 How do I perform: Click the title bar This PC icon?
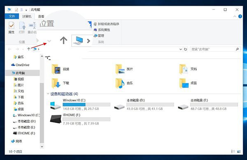pos(9,9)
